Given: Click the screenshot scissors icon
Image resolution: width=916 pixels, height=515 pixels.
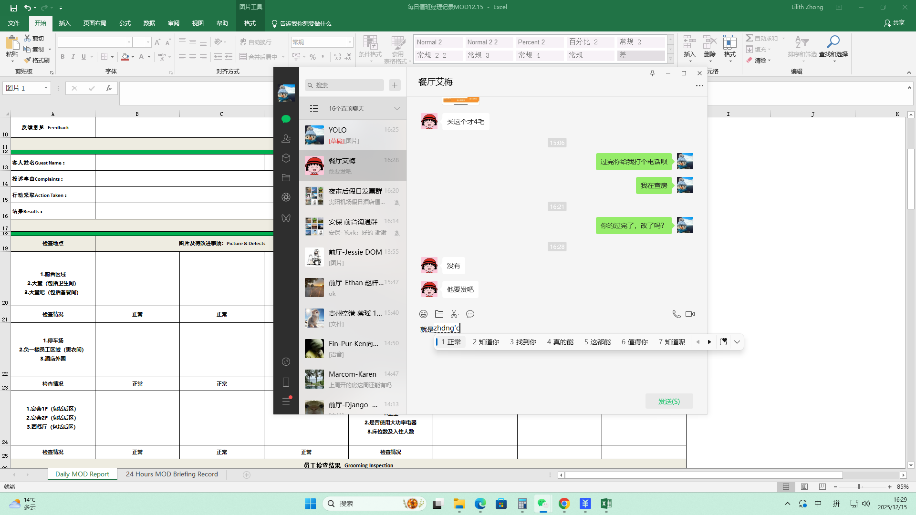Looking at the screenshot, I should click(454, 314).
